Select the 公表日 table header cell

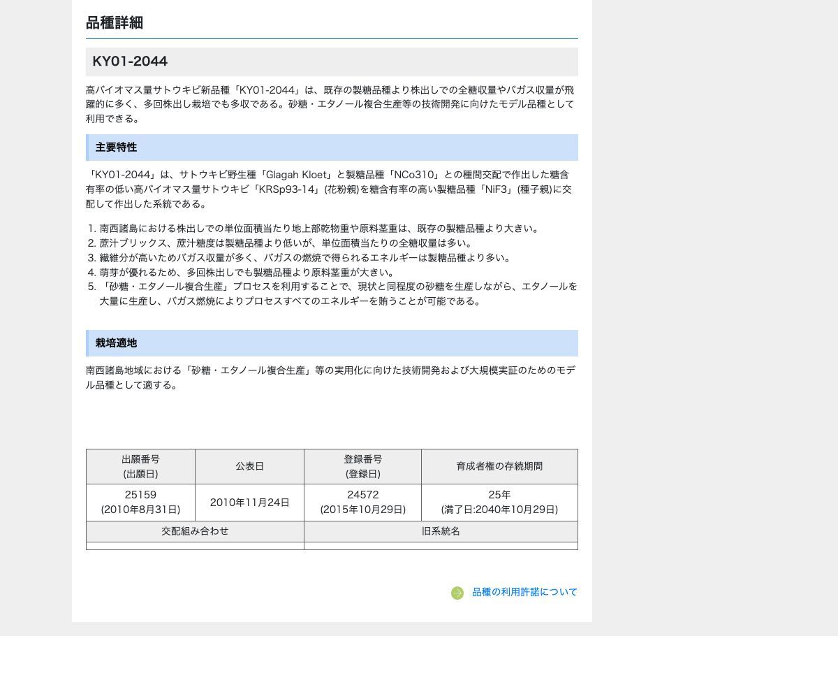coord(249,466)
